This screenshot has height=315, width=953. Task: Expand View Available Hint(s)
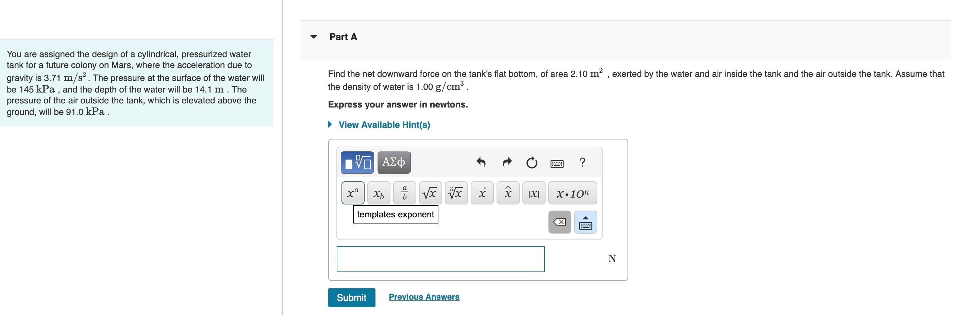pos(384,125)
